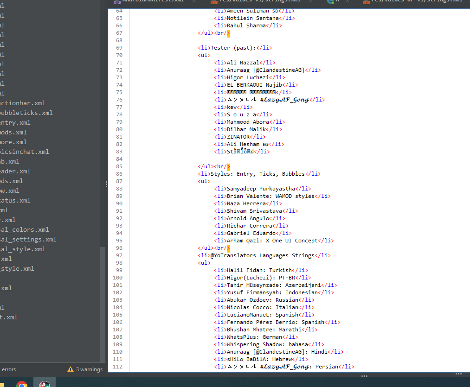
Task: Click highlighted '>' on line 67
Action: [x=228, y=33]
